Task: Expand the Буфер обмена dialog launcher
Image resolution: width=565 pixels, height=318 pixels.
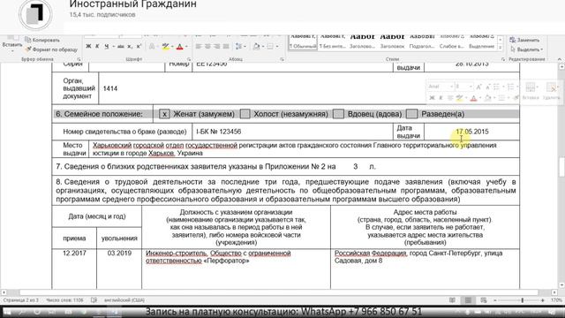Action: click(79, 59)
